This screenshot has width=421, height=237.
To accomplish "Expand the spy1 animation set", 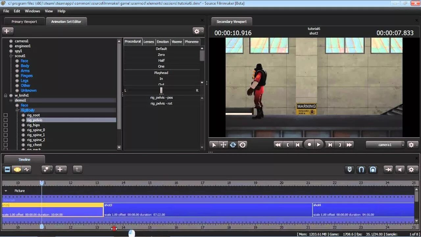I will point(11,51).
